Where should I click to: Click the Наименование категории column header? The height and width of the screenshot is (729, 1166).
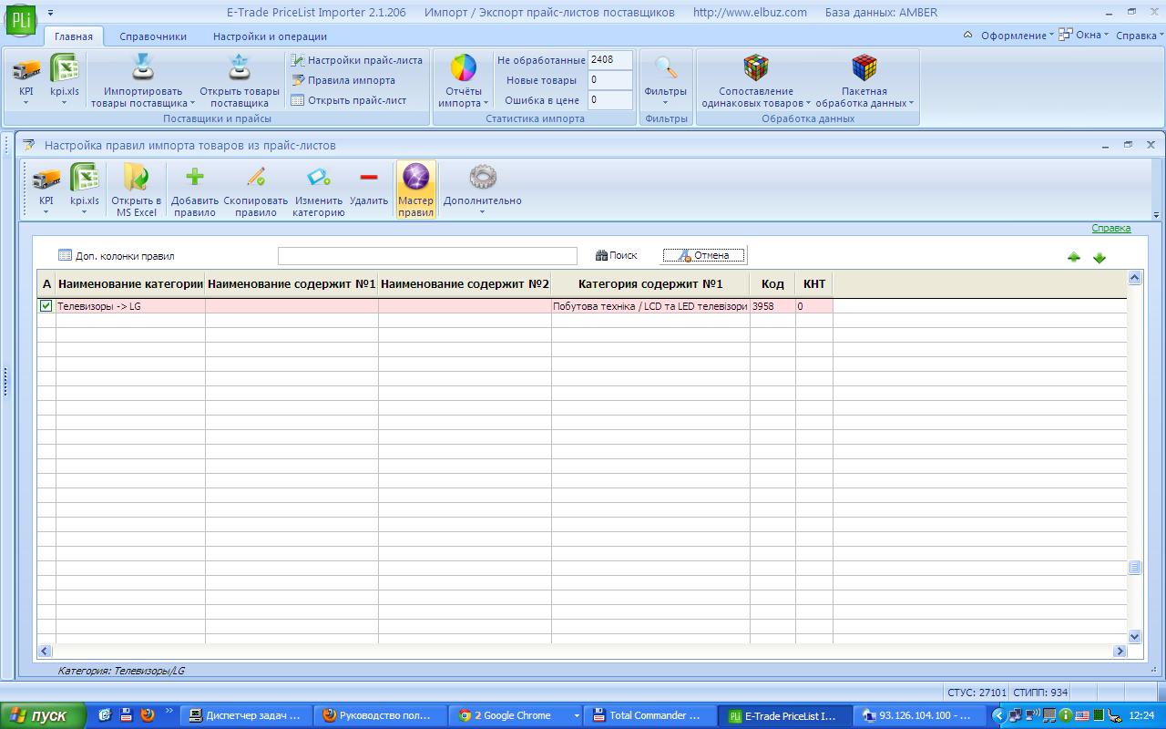click(x=130, y=284)
